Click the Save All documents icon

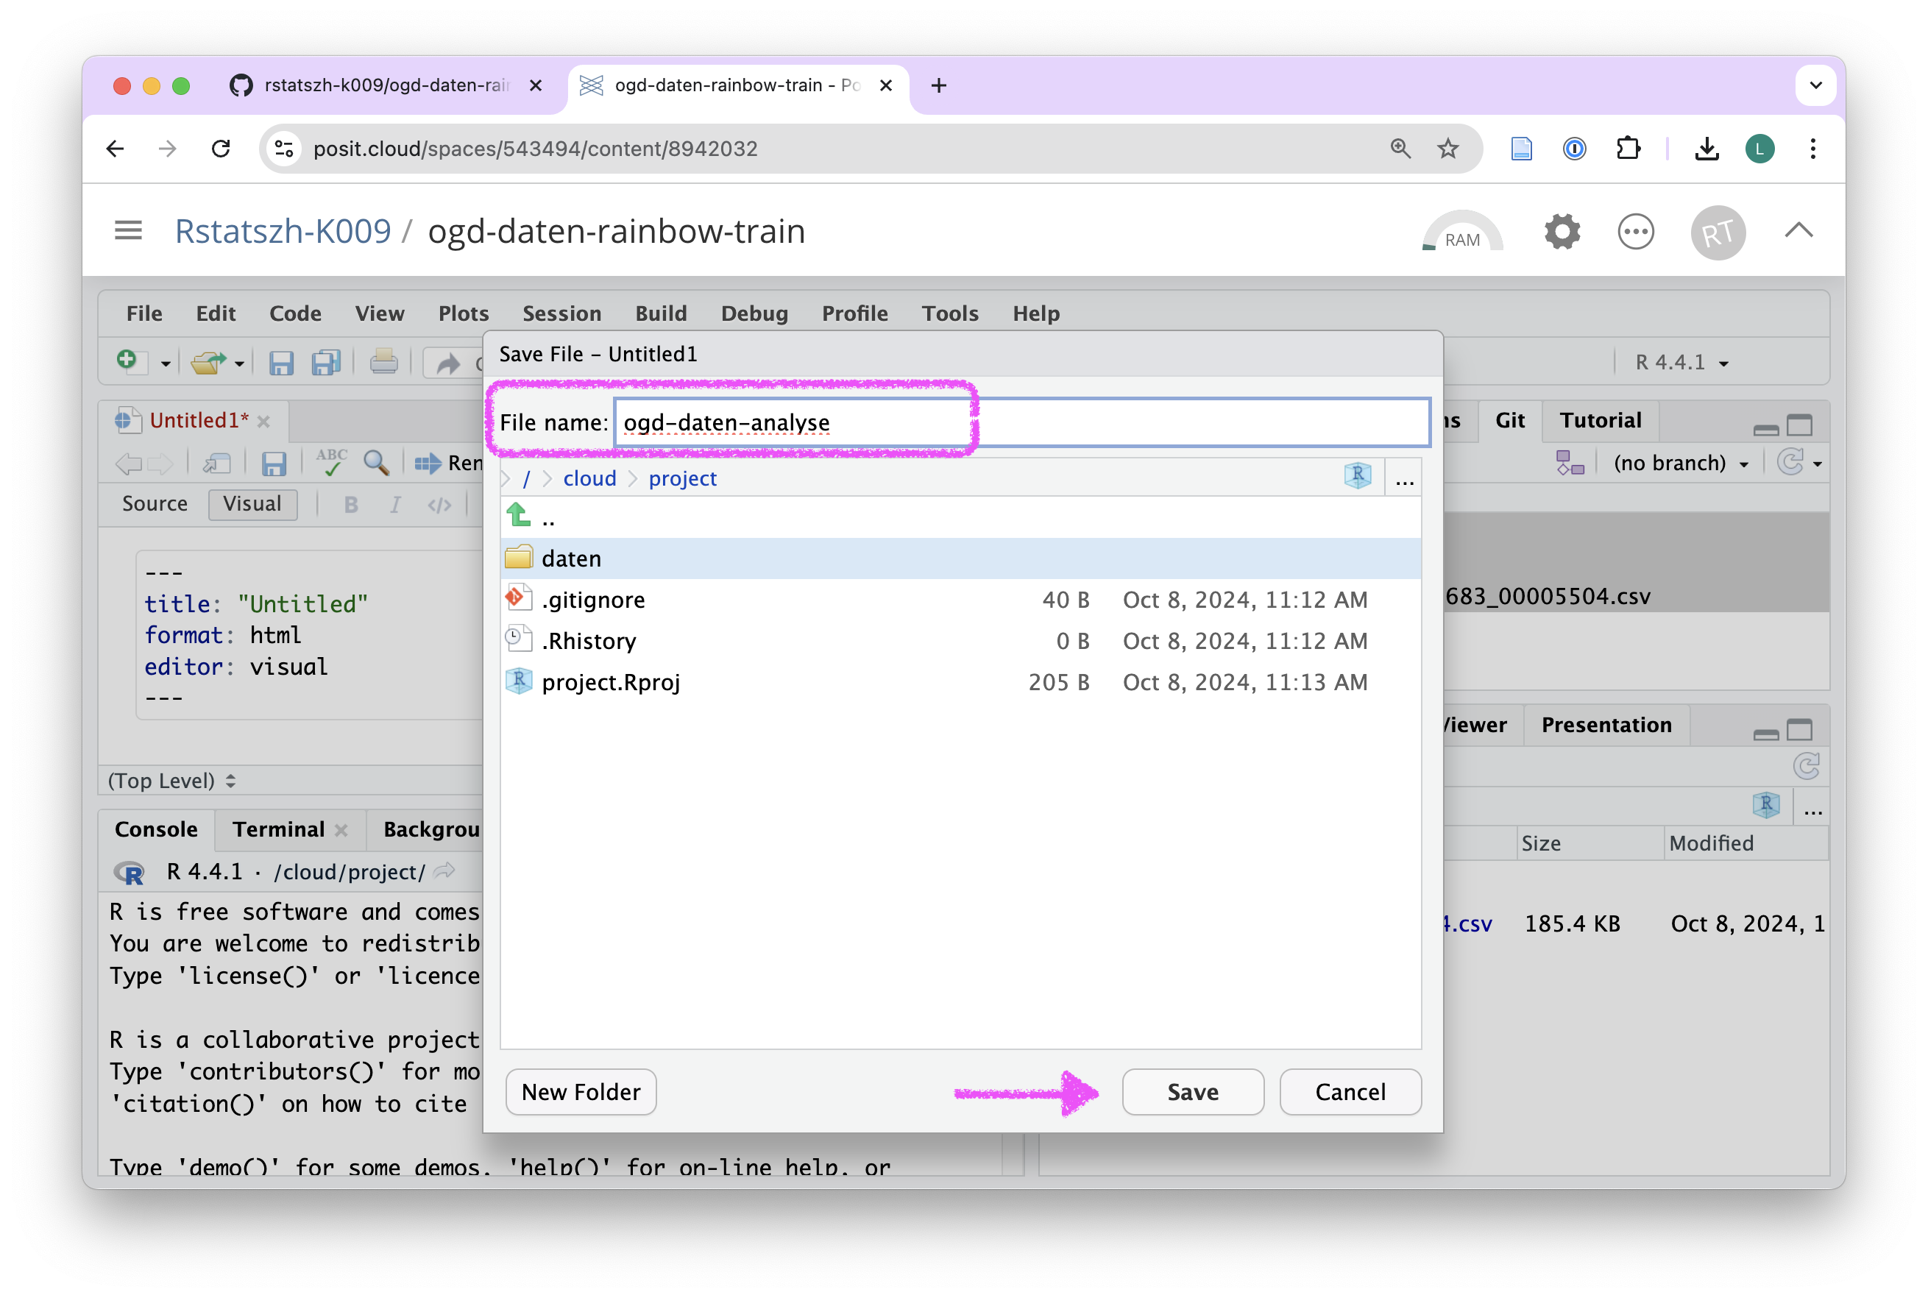pyautogui.click(x=326, y=363)
